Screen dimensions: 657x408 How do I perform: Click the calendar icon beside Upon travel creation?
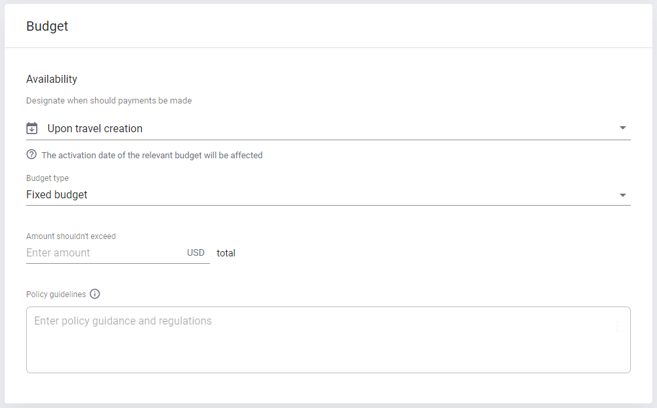32,128
